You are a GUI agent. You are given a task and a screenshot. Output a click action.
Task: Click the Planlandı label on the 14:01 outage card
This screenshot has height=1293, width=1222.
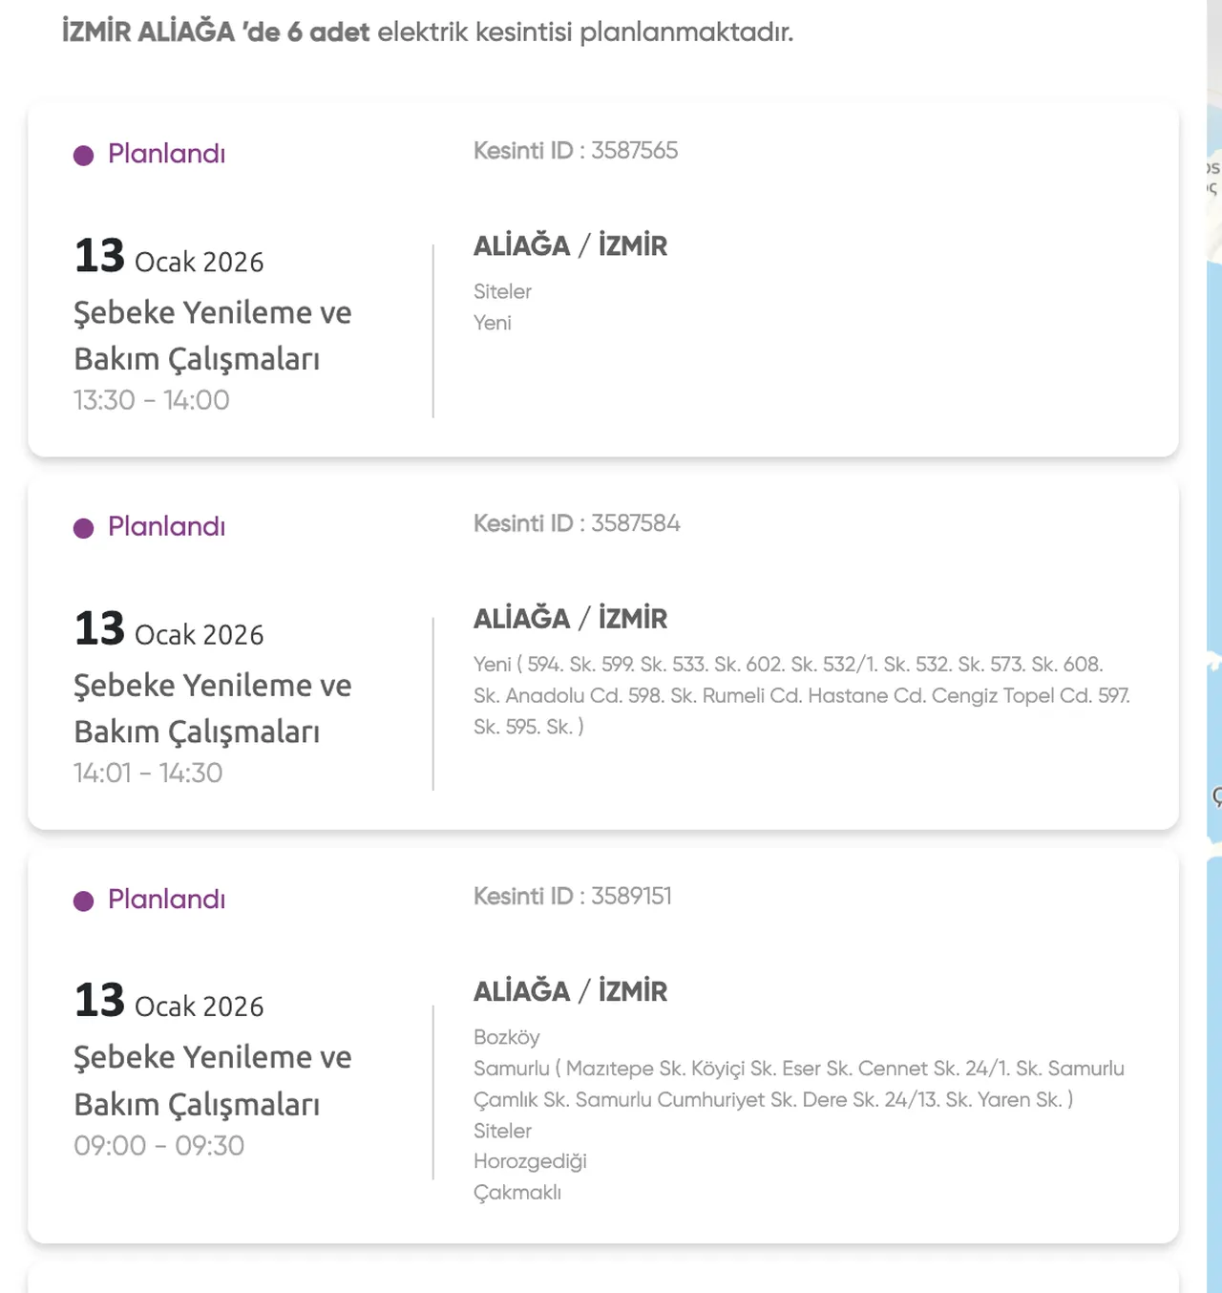point(166,526)
